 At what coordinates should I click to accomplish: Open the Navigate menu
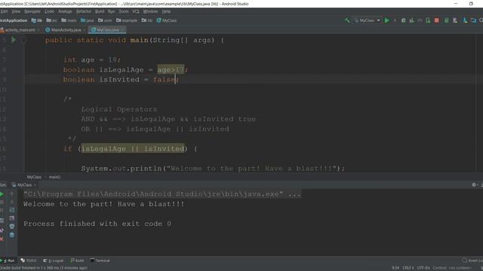coord(32,11)
